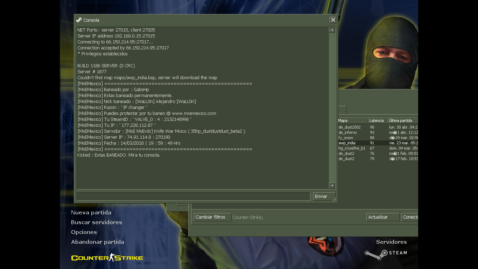Screen dimensions: 478x269
Task: Sort server list by Última partida column
Action: click(x=403, y=120)
